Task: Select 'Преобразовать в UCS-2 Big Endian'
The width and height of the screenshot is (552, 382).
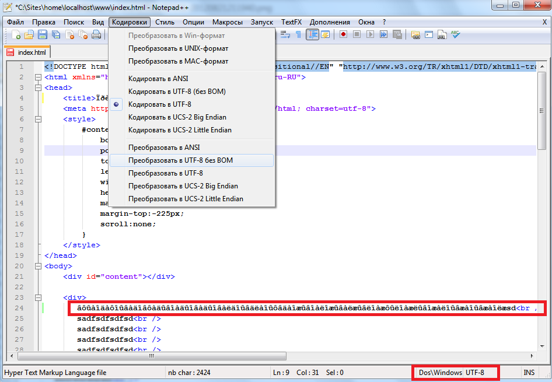Action: click(191, 185)
